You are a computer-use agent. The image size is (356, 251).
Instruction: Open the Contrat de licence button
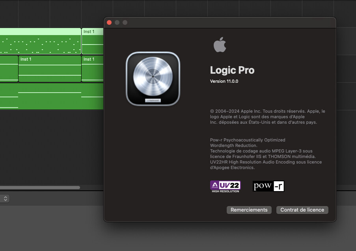pos(302,210)
